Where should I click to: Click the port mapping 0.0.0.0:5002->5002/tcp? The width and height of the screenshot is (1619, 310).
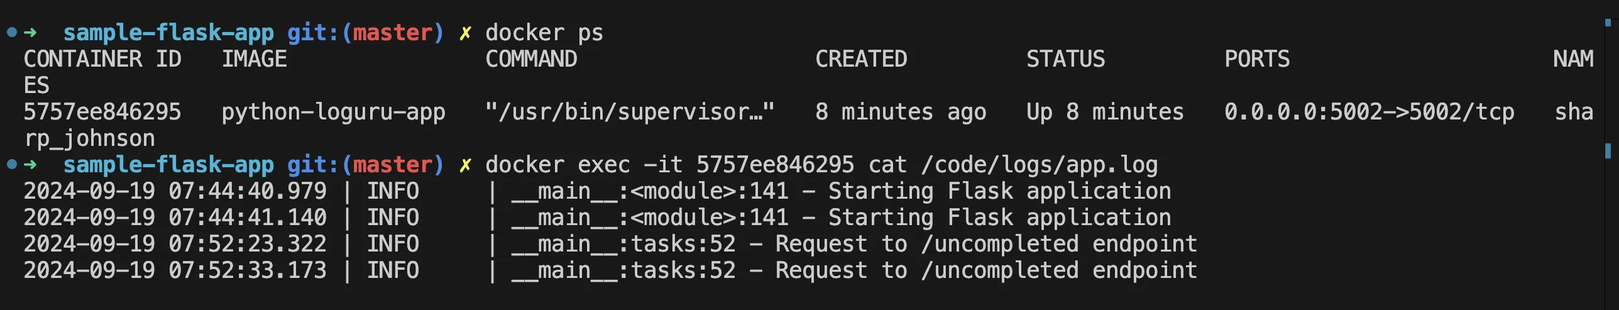(x=1369, y=112)
